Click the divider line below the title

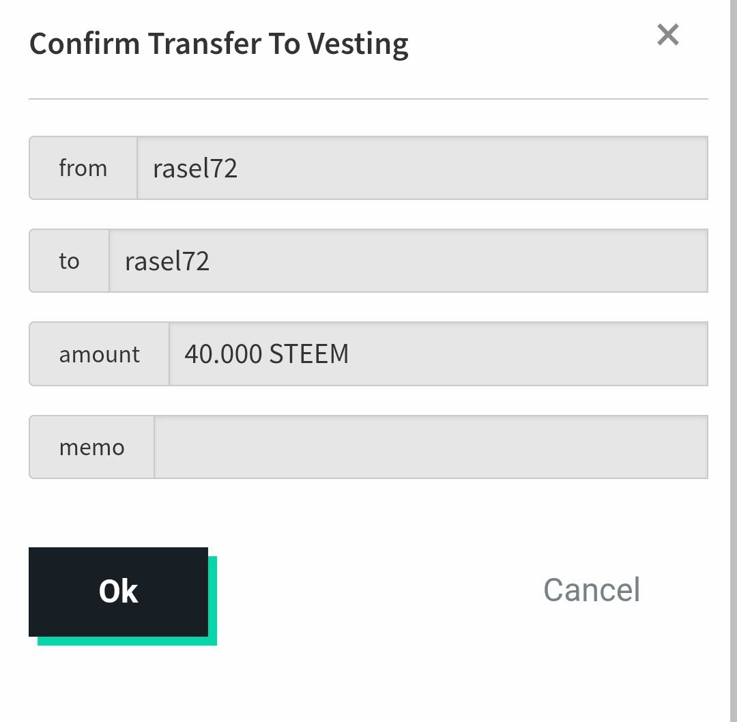click(369, 99)
